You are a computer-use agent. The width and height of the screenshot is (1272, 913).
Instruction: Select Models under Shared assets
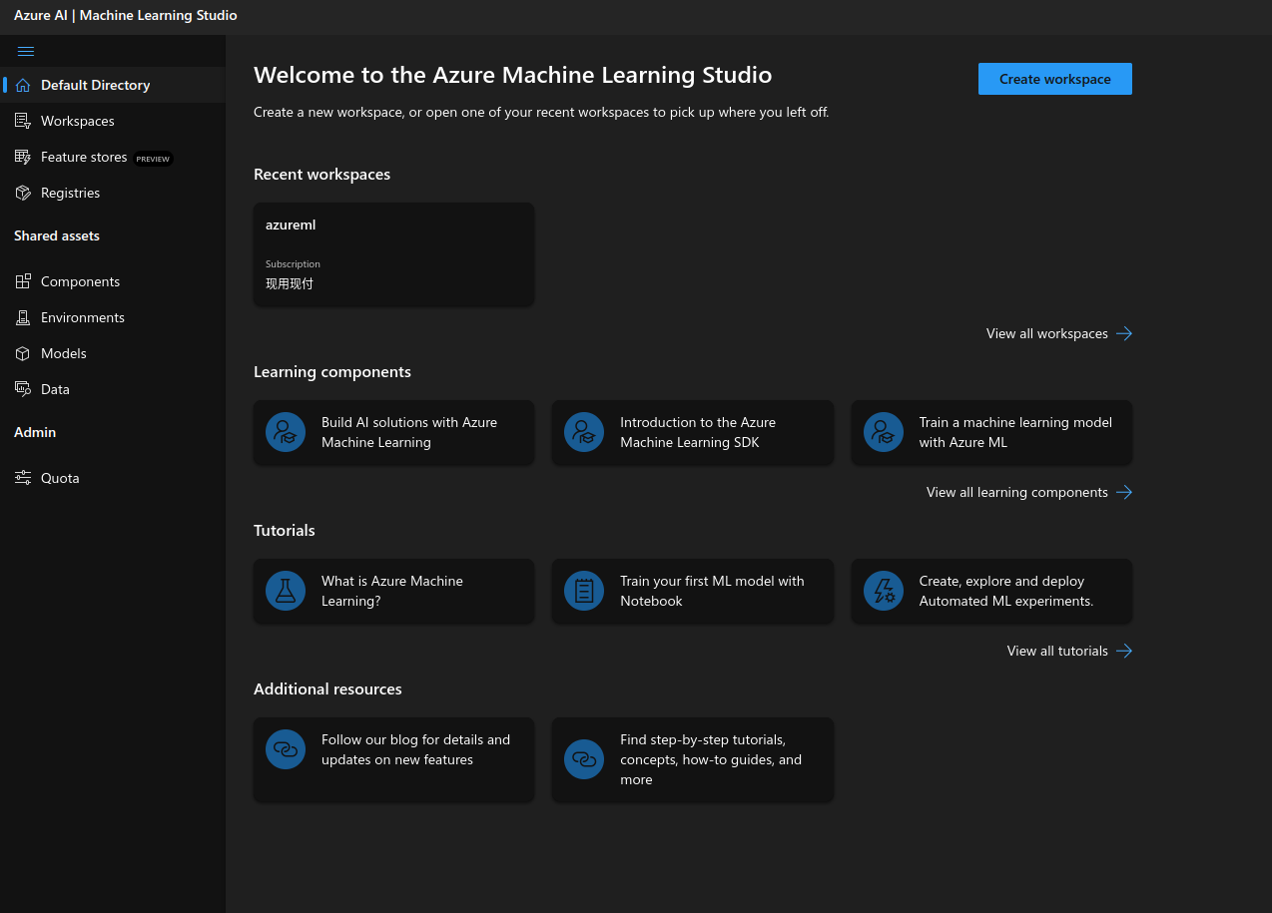click(113, 353)
